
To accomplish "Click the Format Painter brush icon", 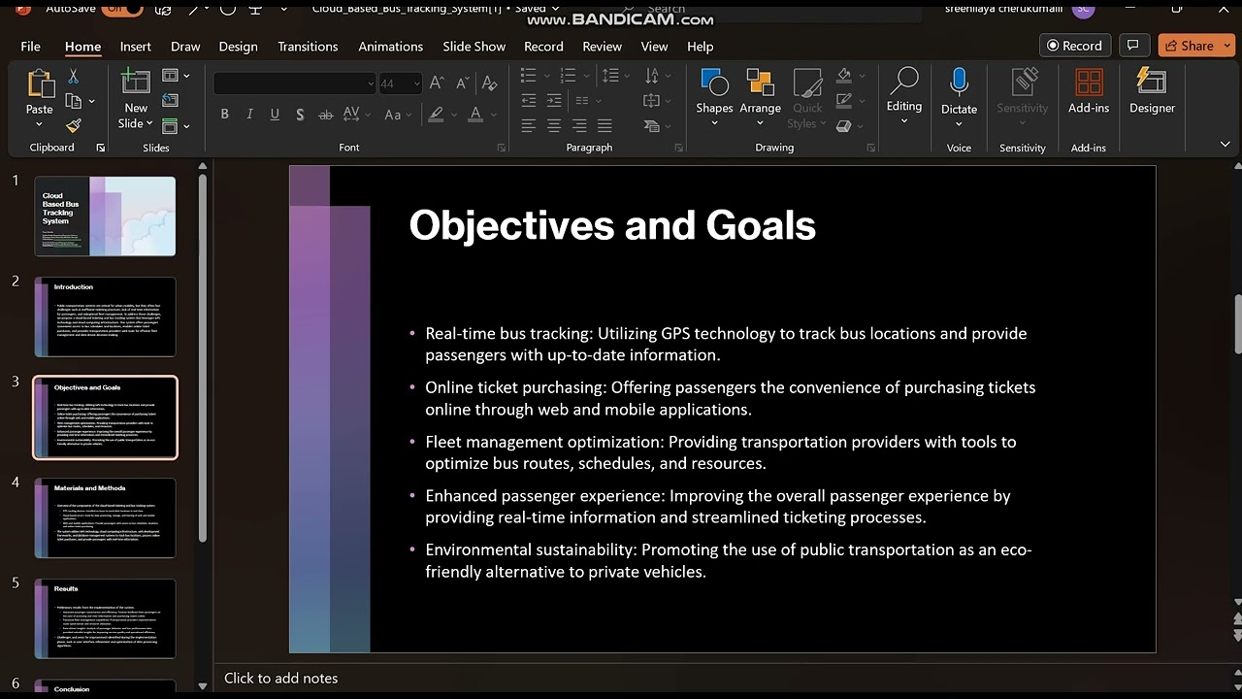I will point(73,125).
